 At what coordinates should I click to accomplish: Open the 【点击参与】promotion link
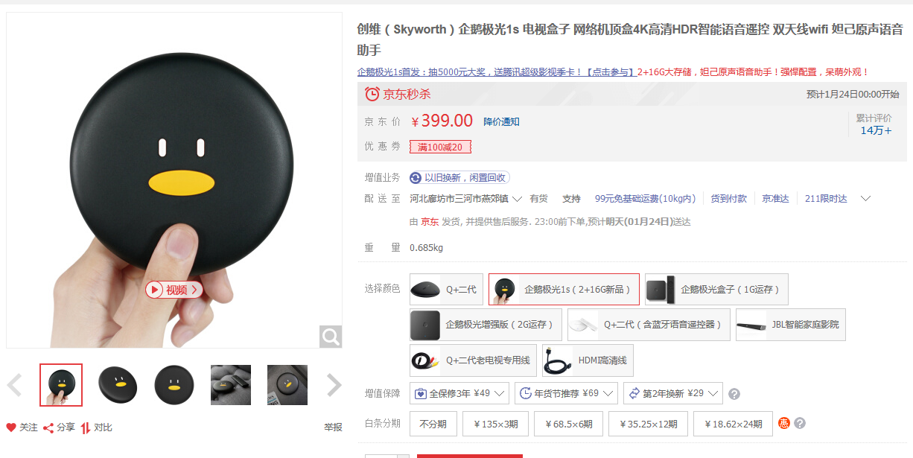tap(611, 72)
